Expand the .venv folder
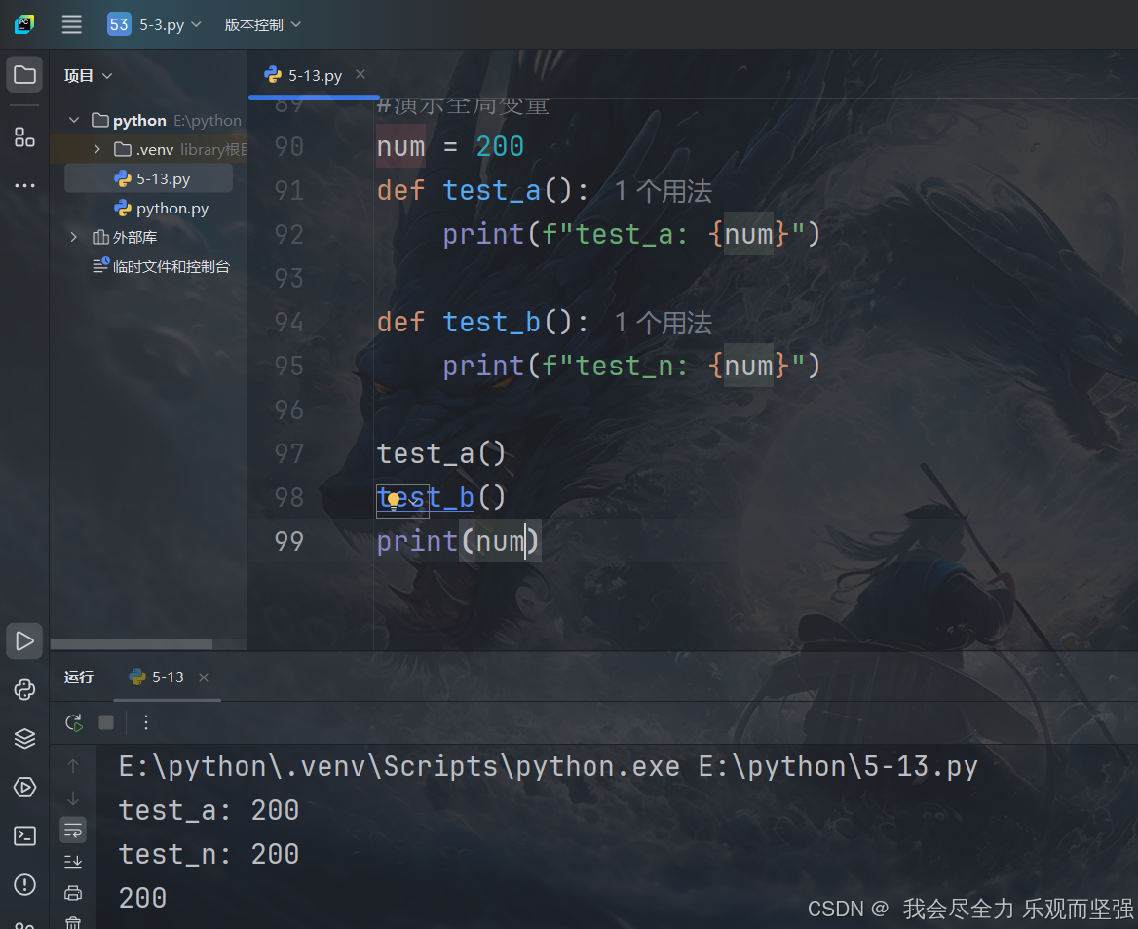Viewport: 1138px width, 929px height. (x=97, y=149)
